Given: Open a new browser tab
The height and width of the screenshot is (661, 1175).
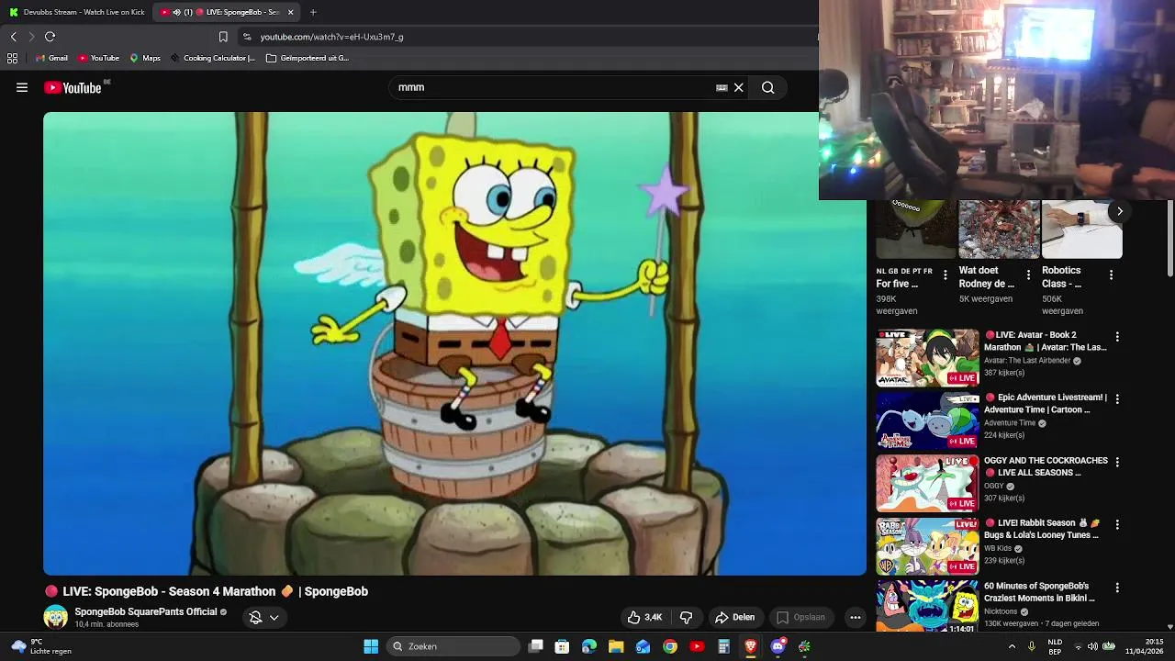Looking at the screenshot, I should point(313,12).
